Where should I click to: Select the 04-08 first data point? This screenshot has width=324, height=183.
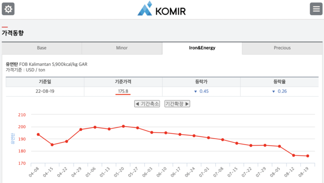[x=38, y=134]
